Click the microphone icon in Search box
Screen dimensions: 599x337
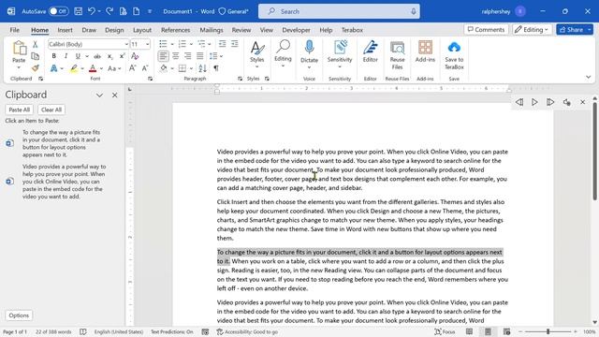[x=414, y=11]
